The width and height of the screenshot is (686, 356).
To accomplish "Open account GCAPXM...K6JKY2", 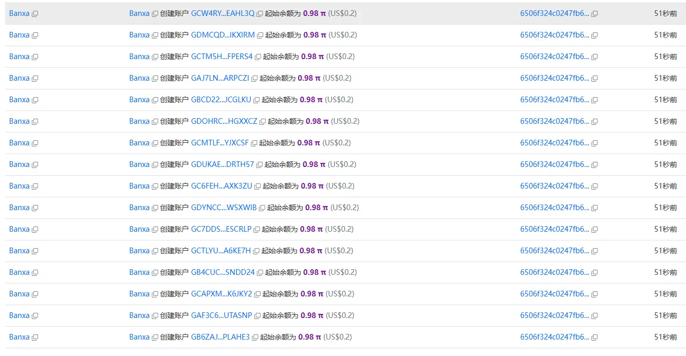I will pos(221,294).
